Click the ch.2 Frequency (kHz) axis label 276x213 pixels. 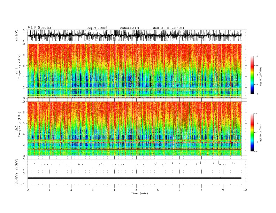pos(18,124)
